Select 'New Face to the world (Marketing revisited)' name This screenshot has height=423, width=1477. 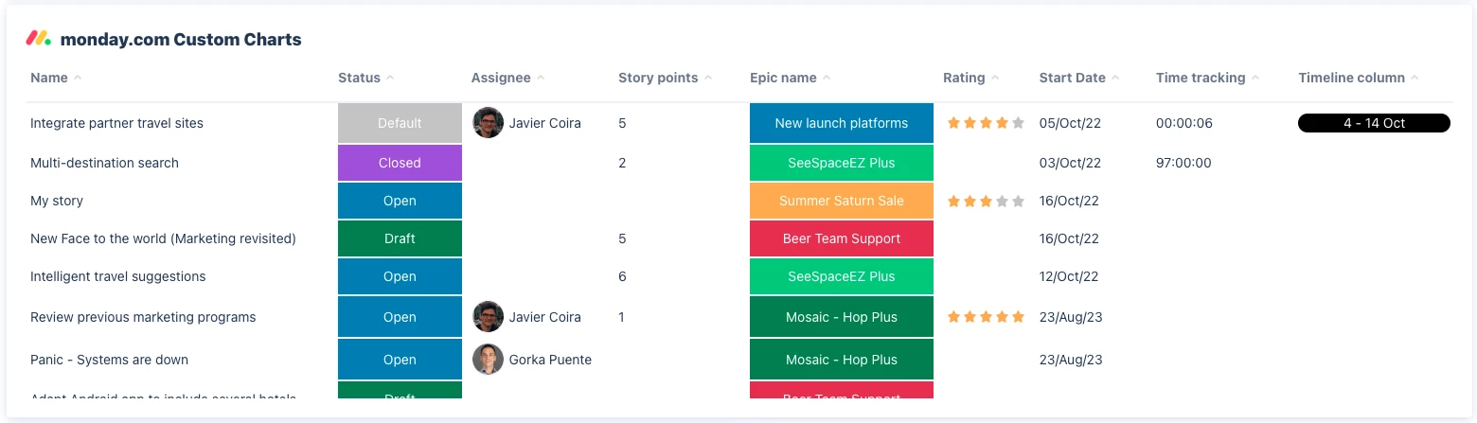(x=163, y=238)
